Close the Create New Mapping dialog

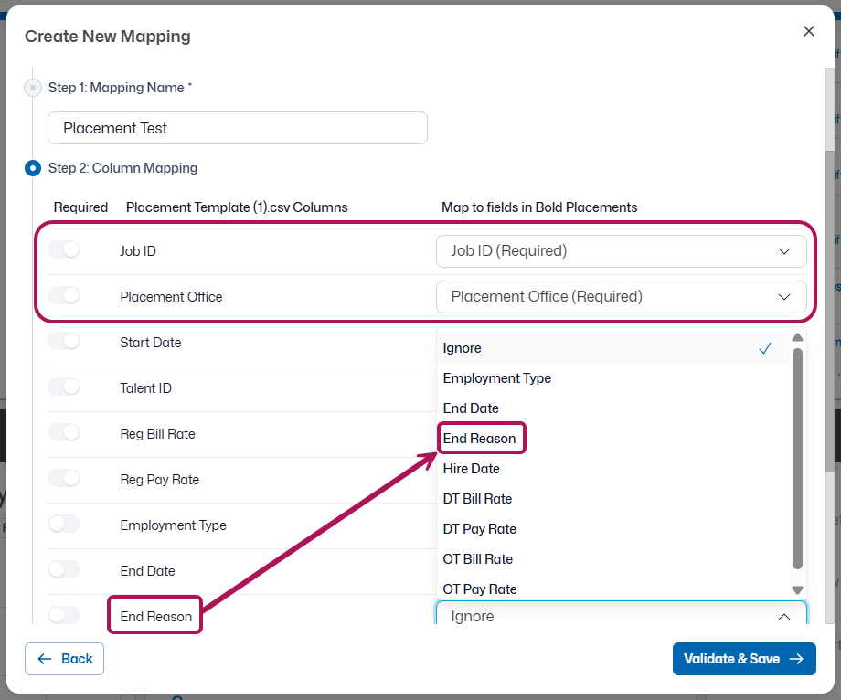808,31
